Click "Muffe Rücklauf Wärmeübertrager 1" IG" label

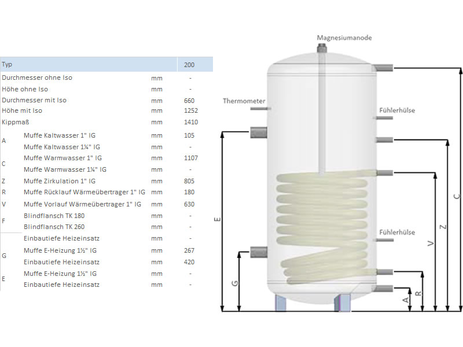coord(84,192)
